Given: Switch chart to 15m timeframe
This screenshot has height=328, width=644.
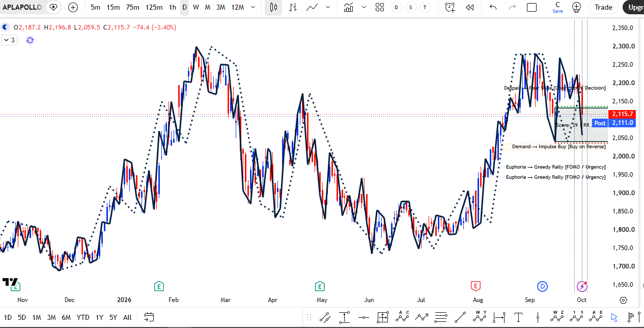Looking at the screenshot, I should click(113, 7).
